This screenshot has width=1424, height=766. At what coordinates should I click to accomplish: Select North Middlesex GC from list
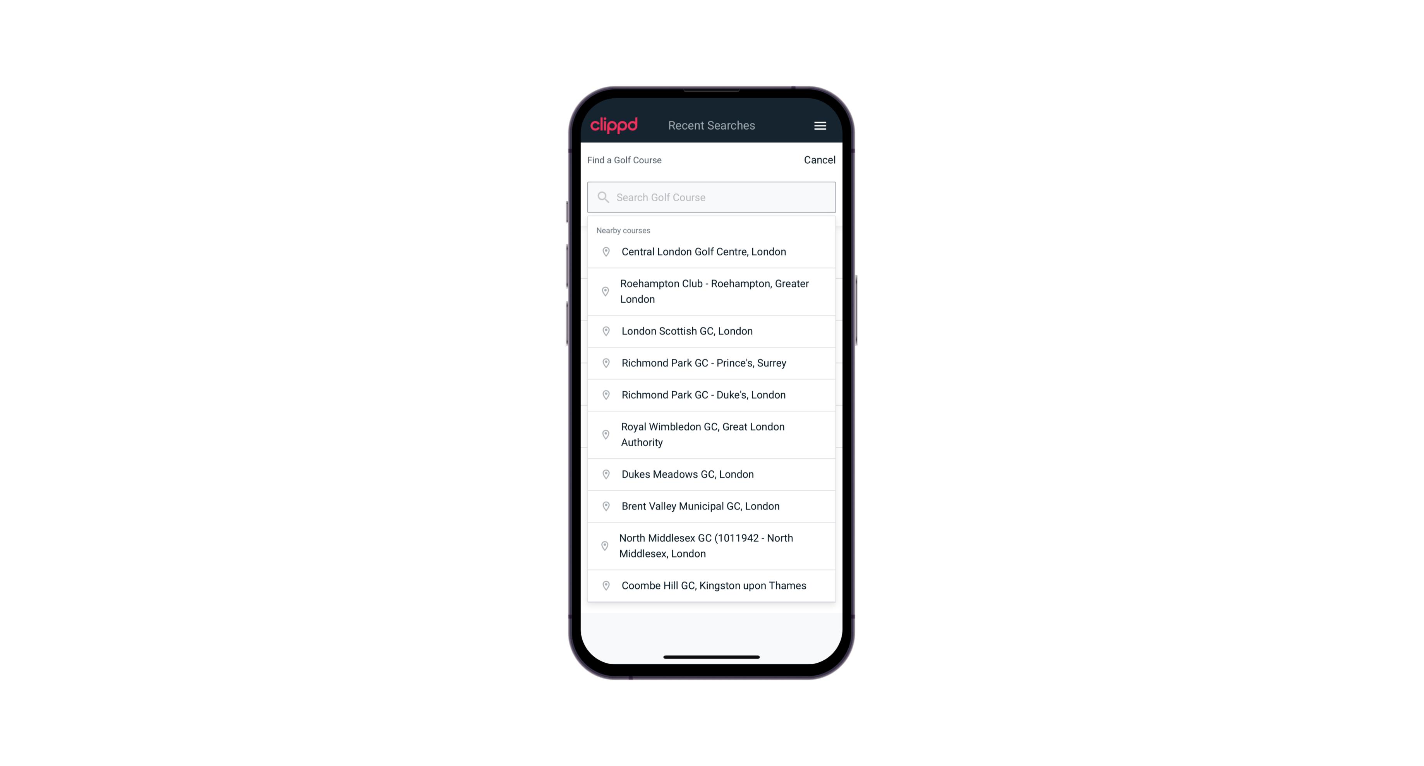coord(712,545)
